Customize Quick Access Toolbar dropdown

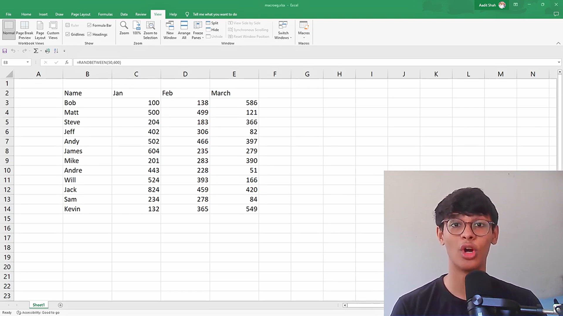coord(64,51)
